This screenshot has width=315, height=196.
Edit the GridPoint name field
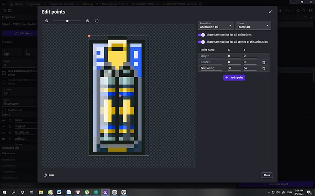[211, 68]
